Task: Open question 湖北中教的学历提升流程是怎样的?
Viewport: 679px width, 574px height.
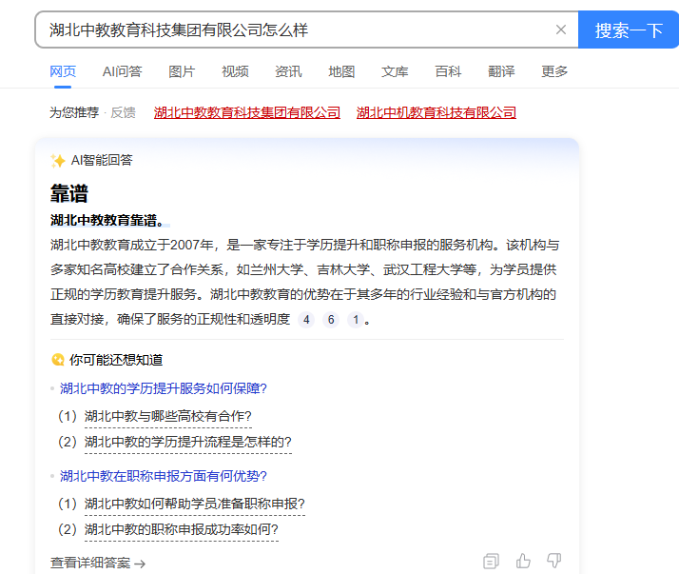Action: (188, 443)
